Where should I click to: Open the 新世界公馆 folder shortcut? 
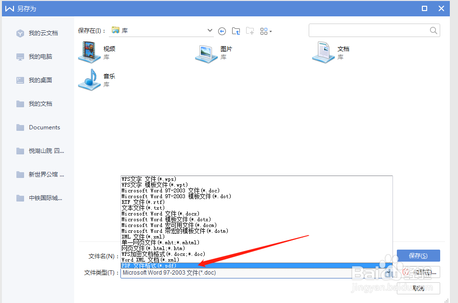click(40, 175)
